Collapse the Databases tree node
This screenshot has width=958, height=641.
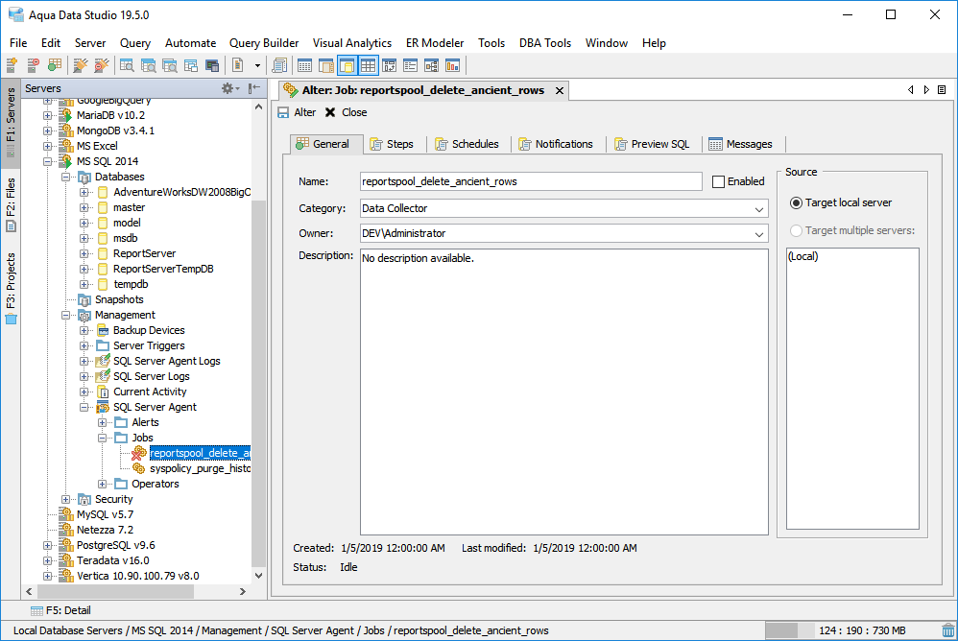66,177
